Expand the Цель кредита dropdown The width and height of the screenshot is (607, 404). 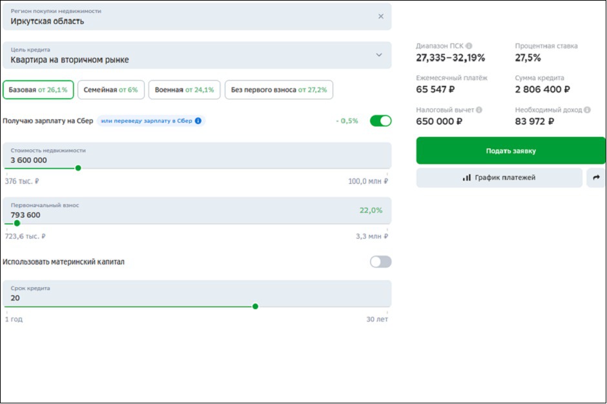[379, 56]
